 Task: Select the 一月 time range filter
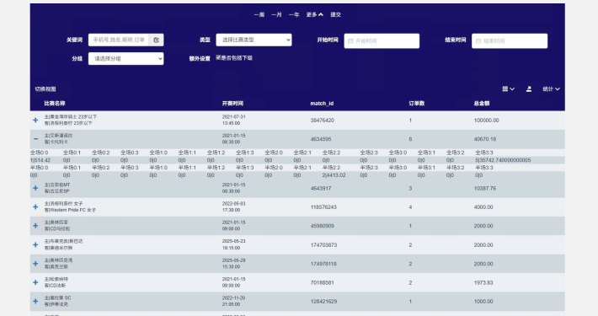click(276, 14)
